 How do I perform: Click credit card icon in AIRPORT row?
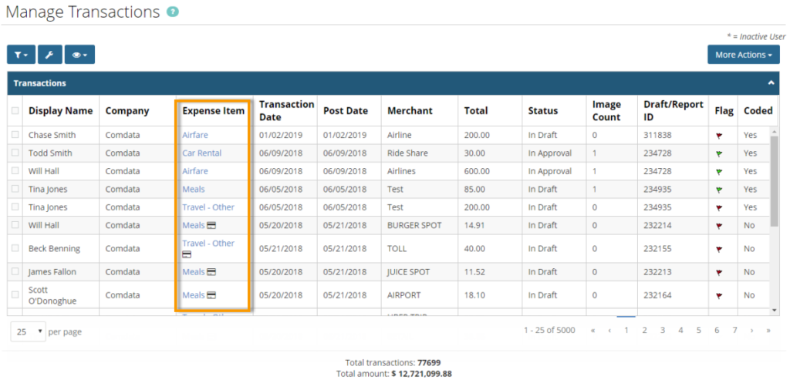[x=211, y=295]
